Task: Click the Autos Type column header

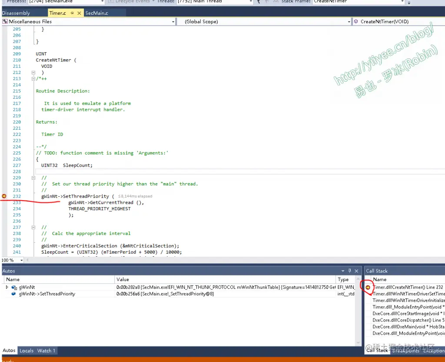Action: tap(345, 280)
